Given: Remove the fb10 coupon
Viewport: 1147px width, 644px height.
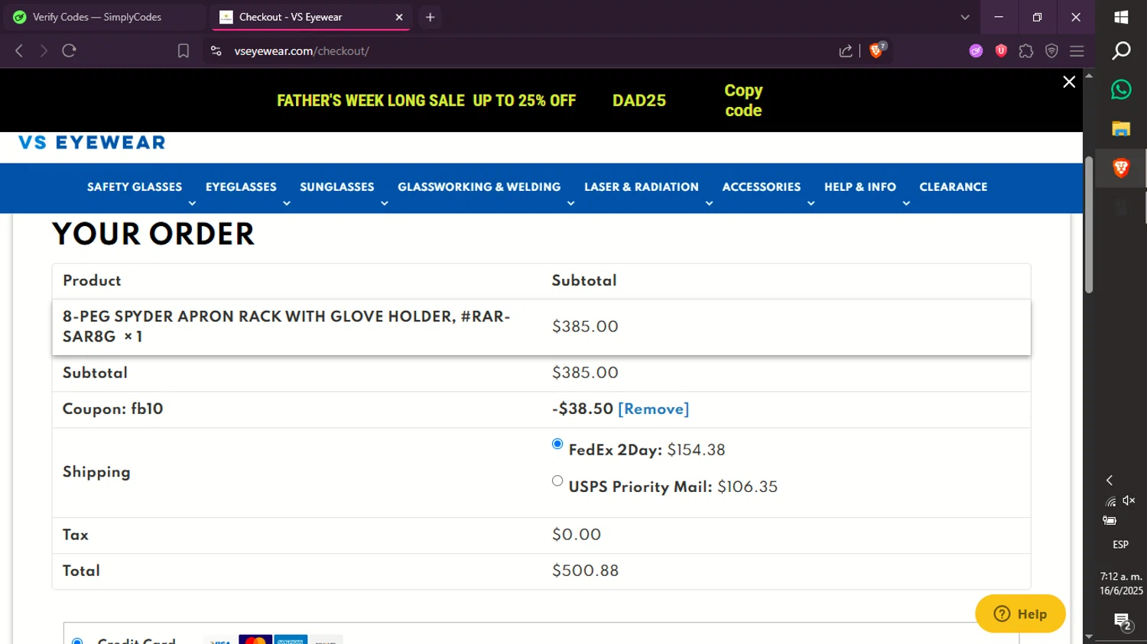Looking at the screenshot, I should coord(653,409).
